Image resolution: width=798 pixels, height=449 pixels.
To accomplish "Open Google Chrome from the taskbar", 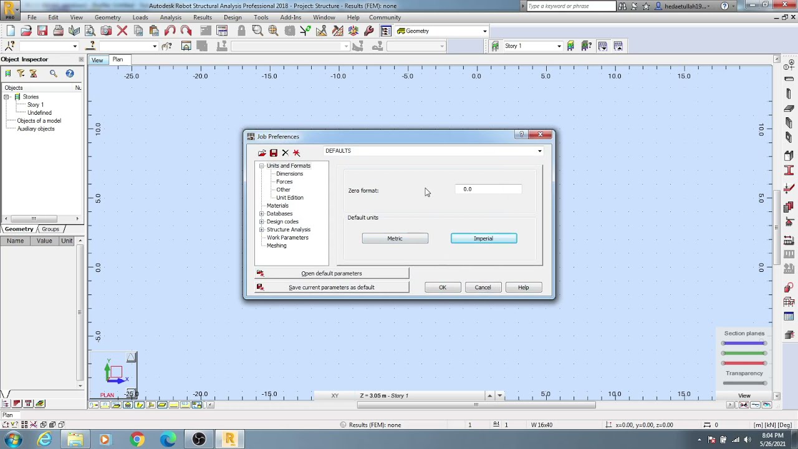I will pos(137,440).
